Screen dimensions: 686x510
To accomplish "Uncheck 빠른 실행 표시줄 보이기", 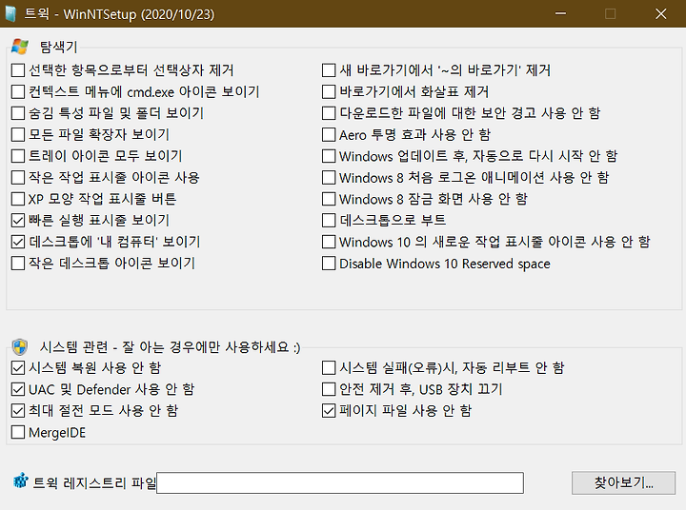I will pyautogui.click(x=18, y=220).
